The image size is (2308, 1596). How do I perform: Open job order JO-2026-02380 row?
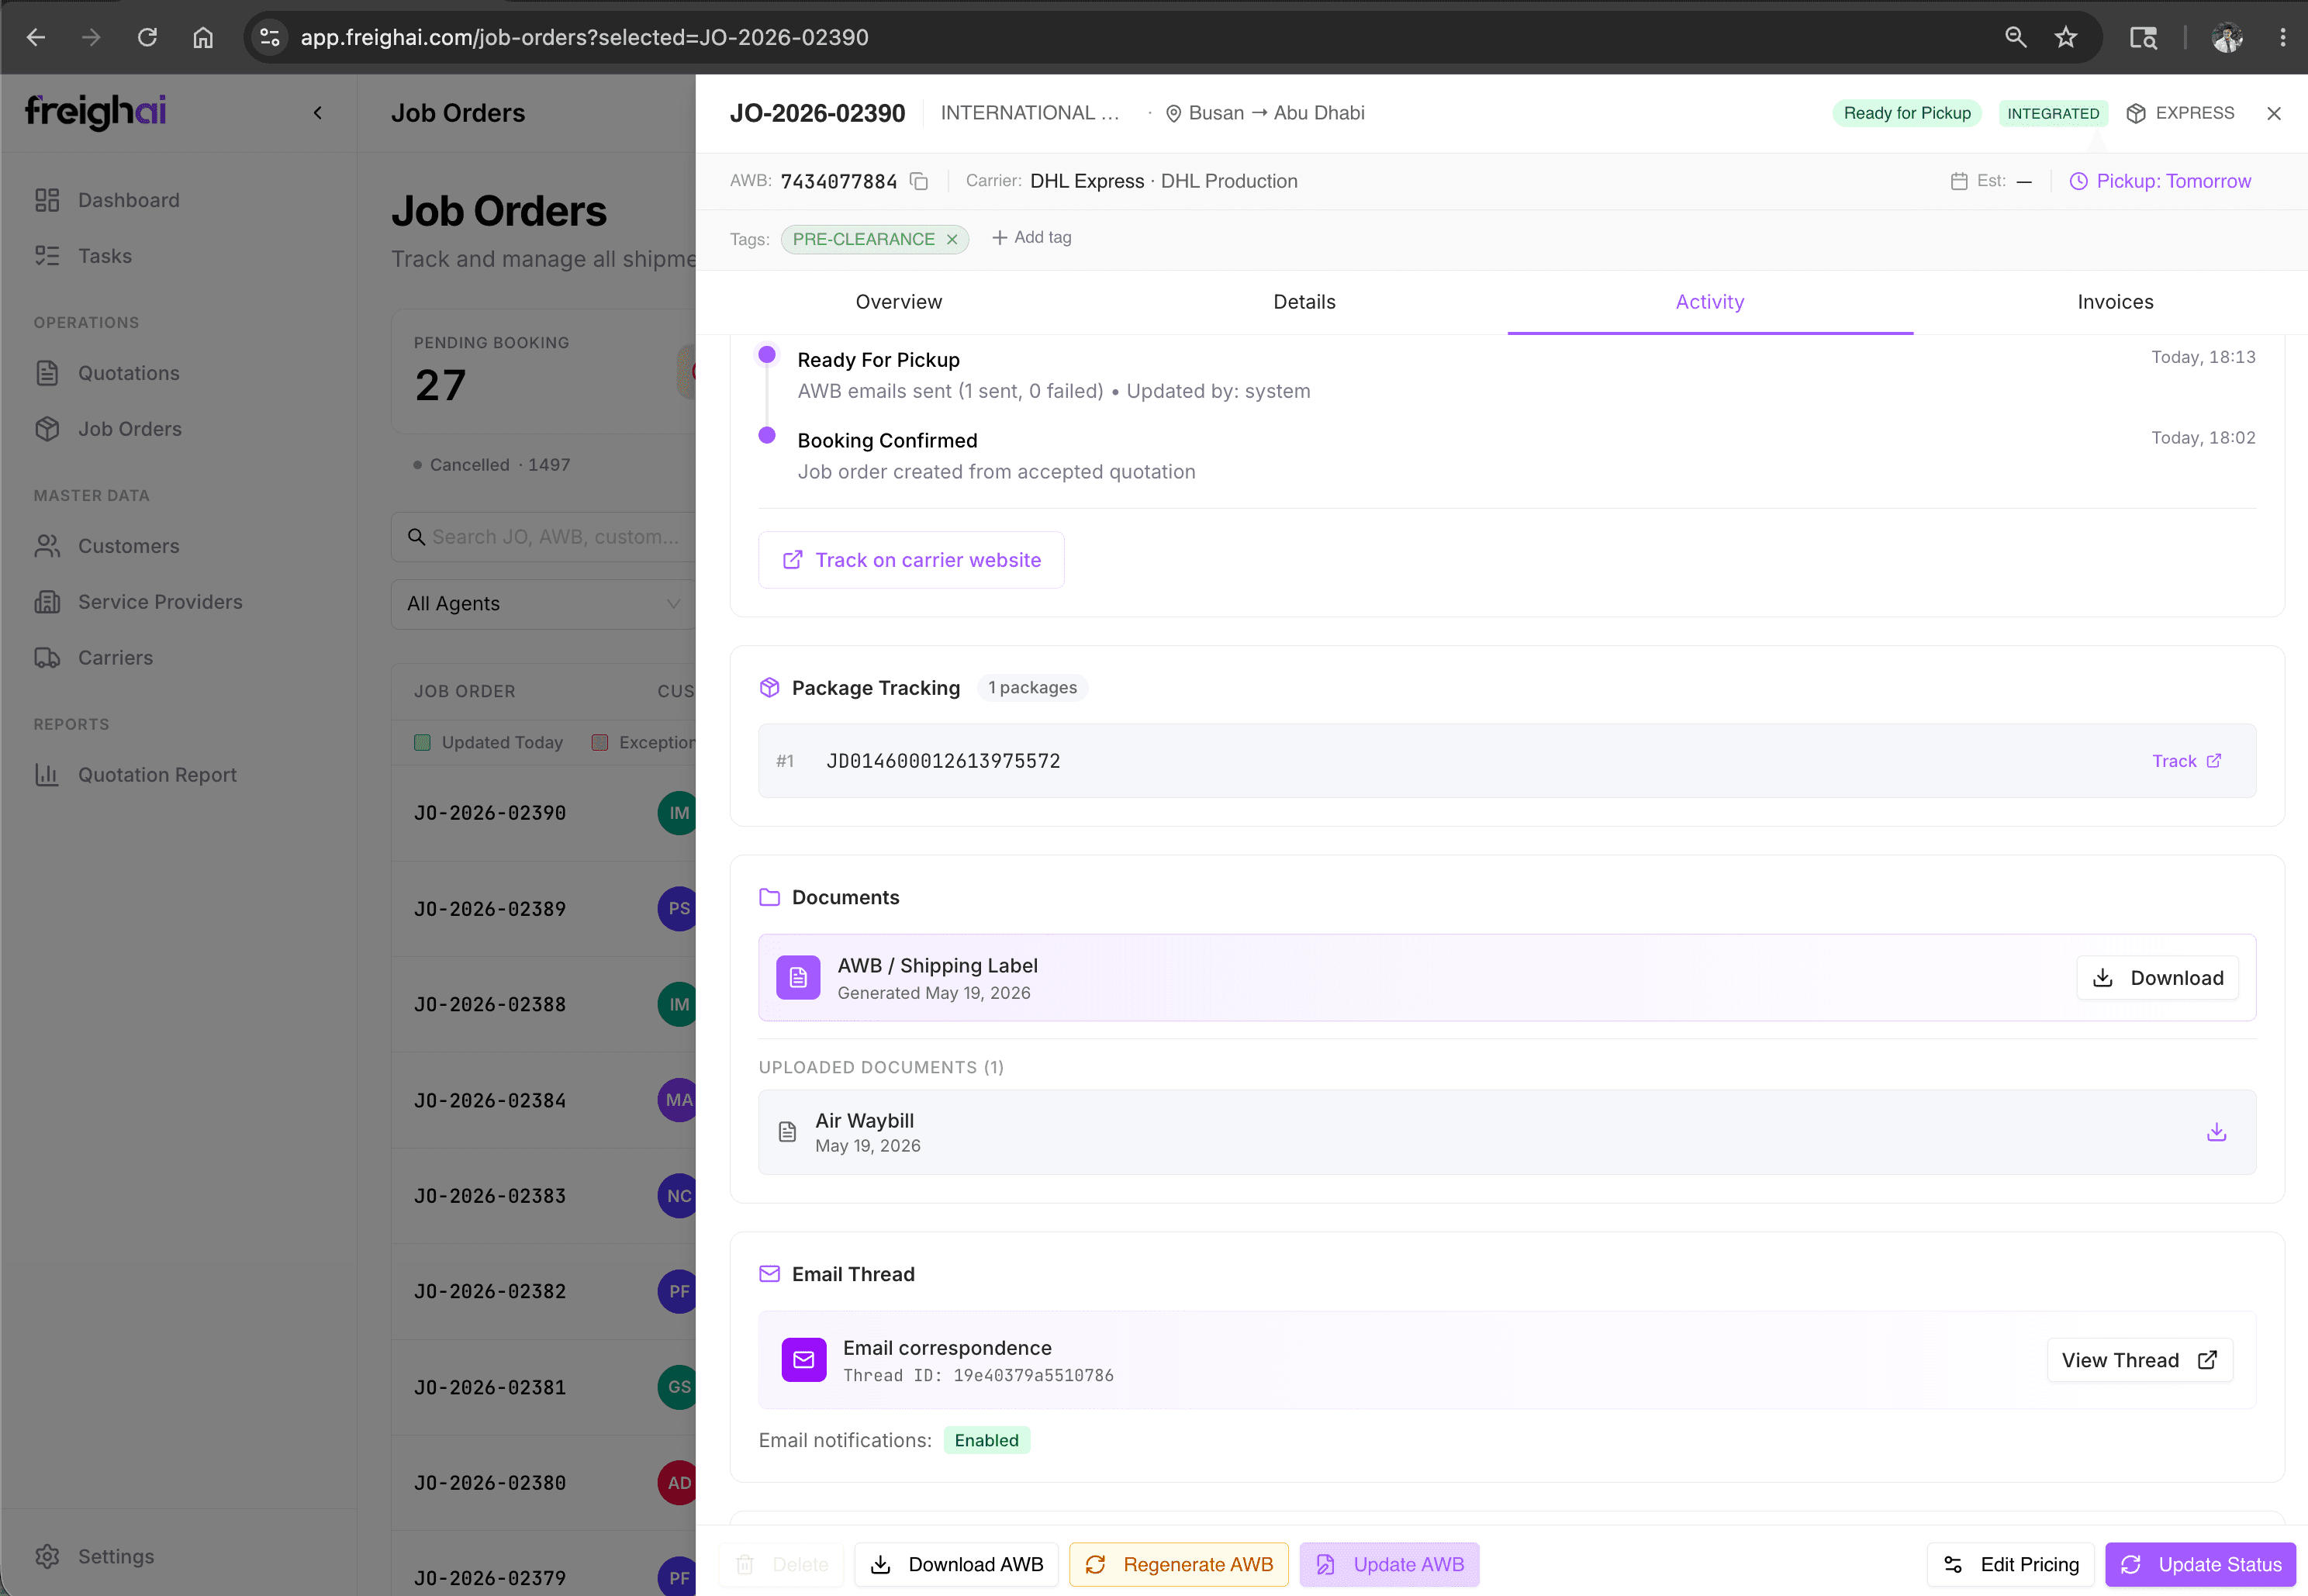pyautogui.click(x=543, y=1483)
